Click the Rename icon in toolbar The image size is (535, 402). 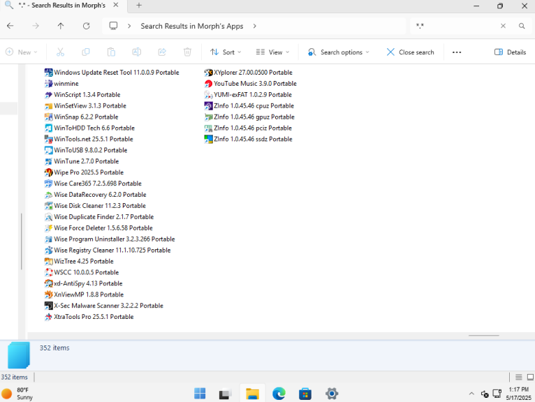click(136, 52)
